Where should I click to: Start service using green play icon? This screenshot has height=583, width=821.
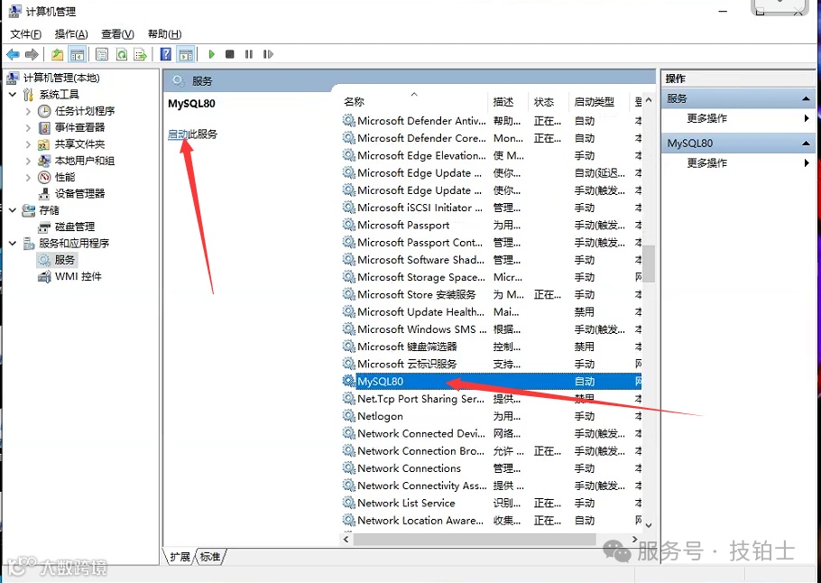(x=211, y=54)
